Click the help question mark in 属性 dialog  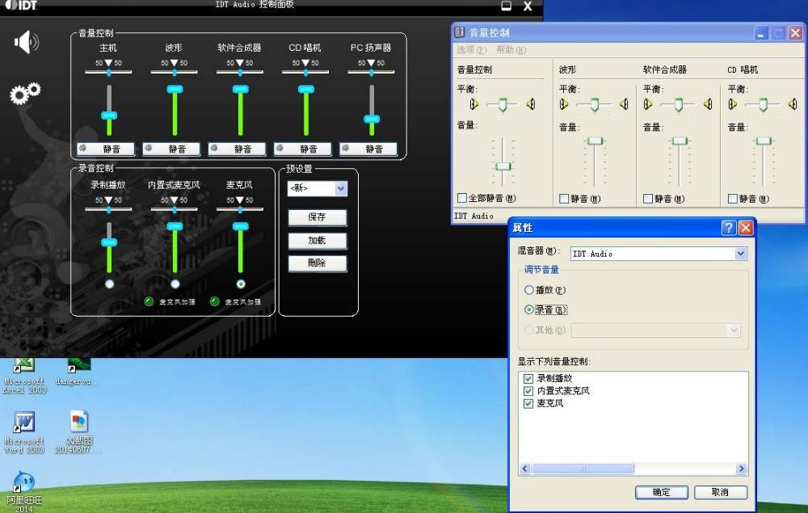[x=728, y=228]
